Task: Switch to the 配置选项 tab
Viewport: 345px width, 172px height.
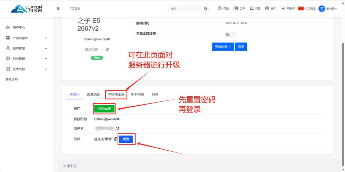Action: pos(94,95)
